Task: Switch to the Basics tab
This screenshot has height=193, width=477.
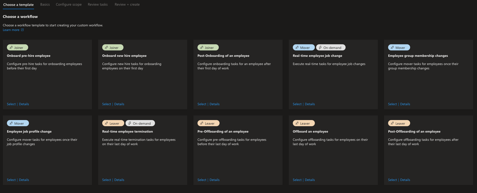Action: click(45, 5)
